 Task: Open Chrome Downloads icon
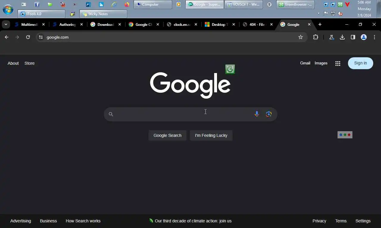342,37
